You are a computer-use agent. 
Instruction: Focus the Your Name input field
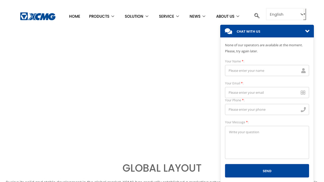(267, 70)
